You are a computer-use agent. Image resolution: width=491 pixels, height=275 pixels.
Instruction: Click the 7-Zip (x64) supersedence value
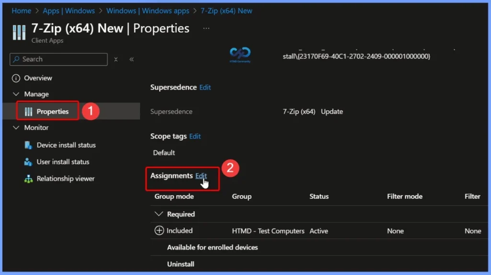click(x=299, y=112)
